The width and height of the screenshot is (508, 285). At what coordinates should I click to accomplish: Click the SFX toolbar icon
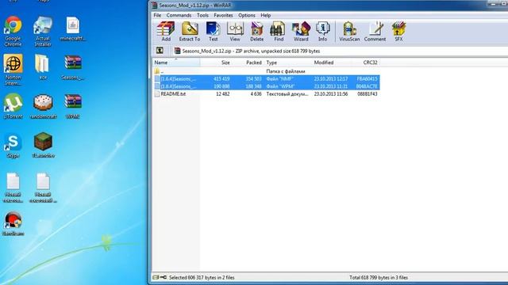[398, 32]
